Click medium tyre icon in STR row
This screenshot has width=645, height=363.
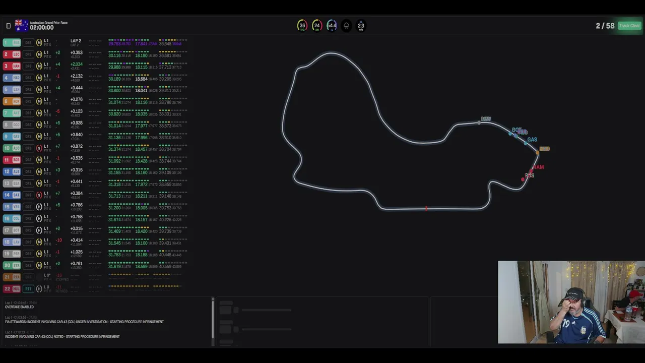(x=39, y=265)
